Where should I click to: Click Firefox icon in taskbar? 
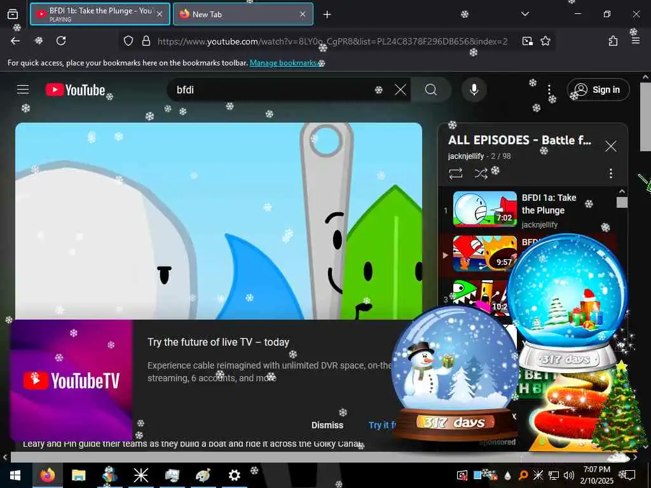coord(47,475)
